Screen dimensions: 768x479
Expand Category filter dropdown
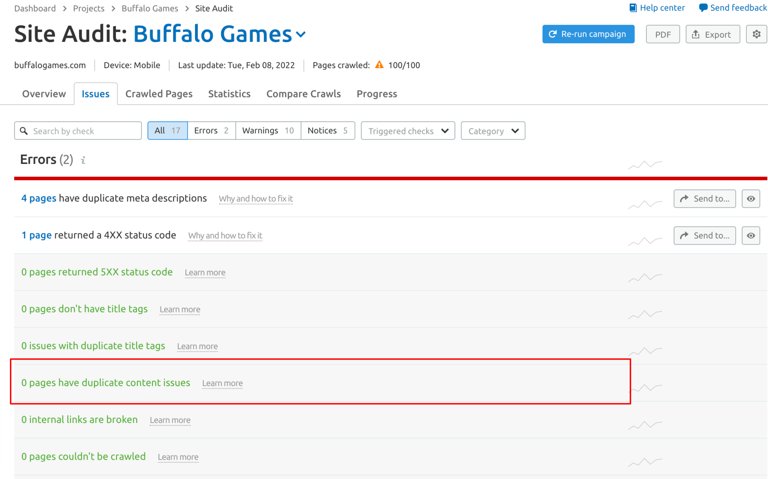[493, 131]
